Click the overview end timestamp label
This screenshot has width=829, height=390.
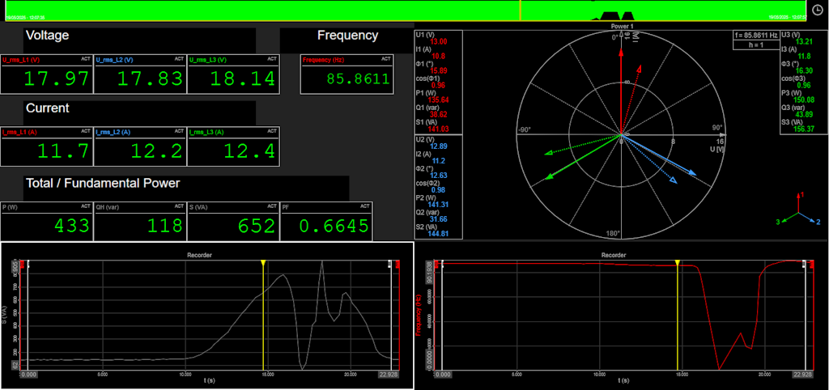coord(787,18)
